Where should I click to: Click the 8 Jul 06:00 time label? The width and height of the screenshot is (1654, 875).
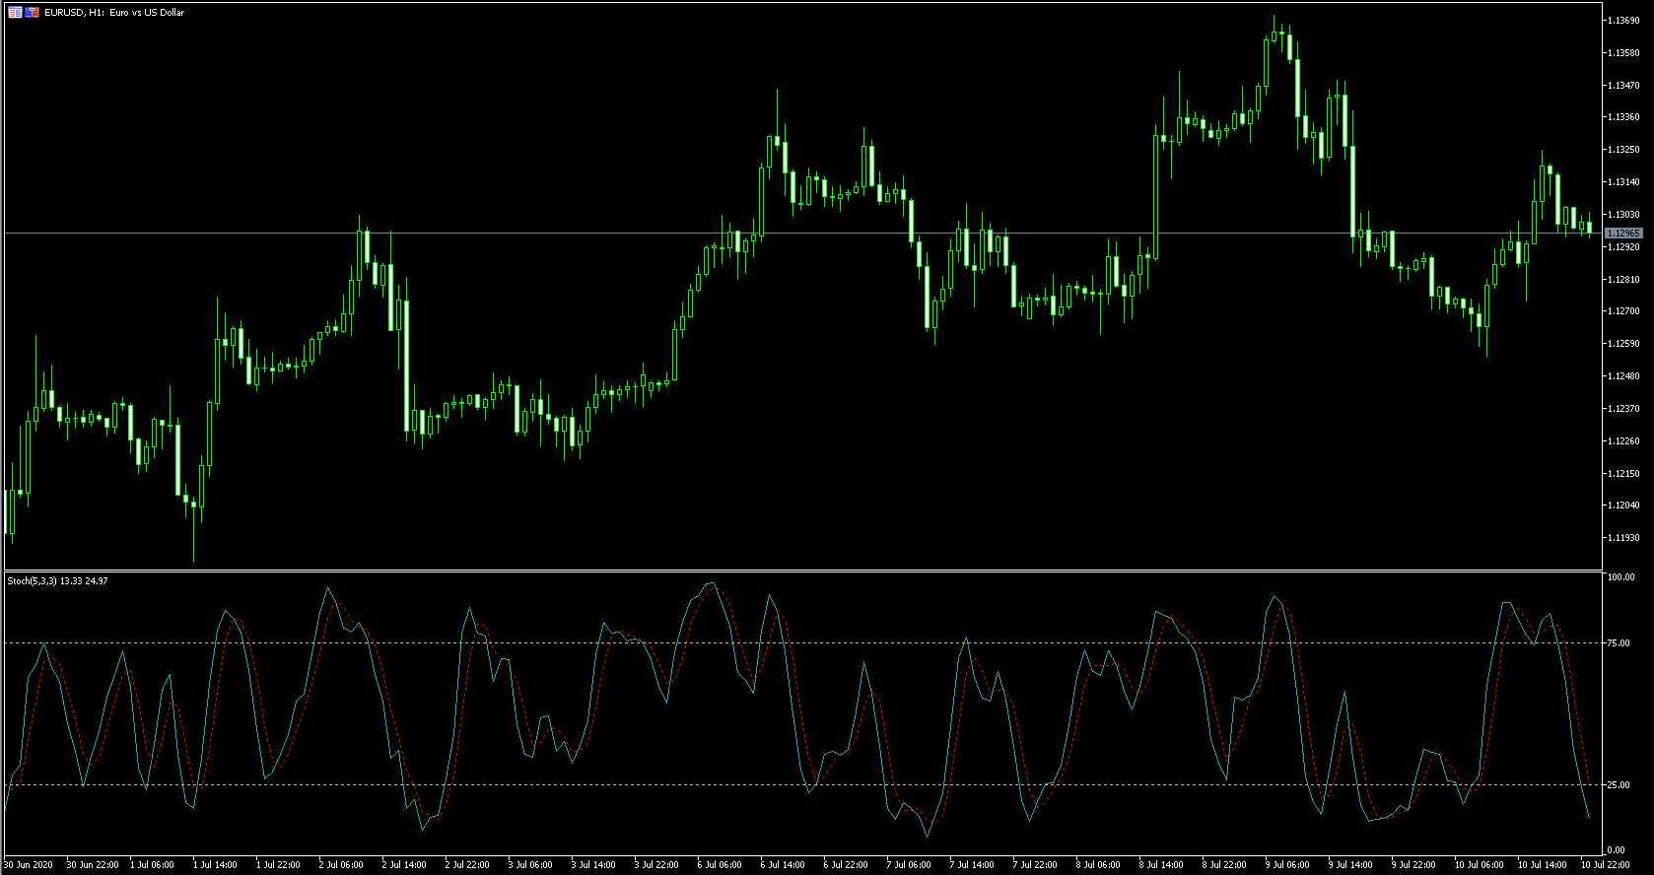tap(1099, 865)
